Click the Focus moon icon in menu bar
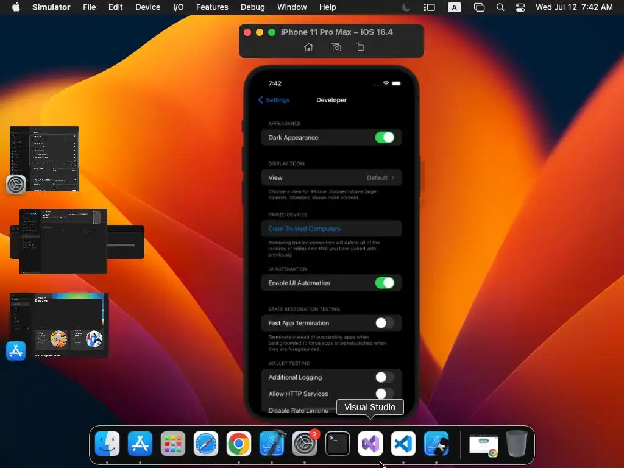The height and width of the screenshot is (468, 624). pyautogui.click(x=406, y=7)
